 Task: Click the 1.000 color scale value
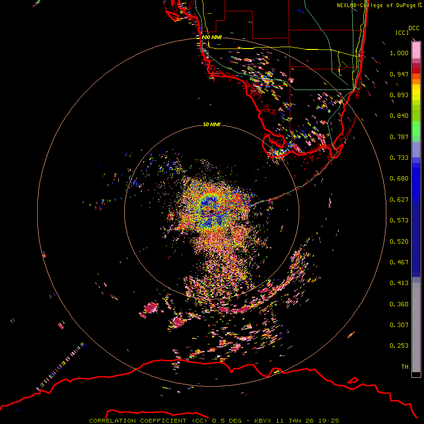pos(399,53)
